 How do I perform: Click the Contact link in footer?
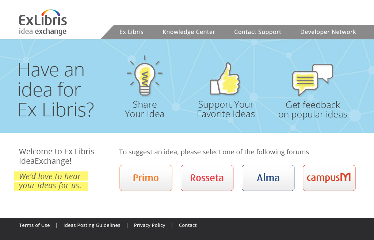click(188, 225)
